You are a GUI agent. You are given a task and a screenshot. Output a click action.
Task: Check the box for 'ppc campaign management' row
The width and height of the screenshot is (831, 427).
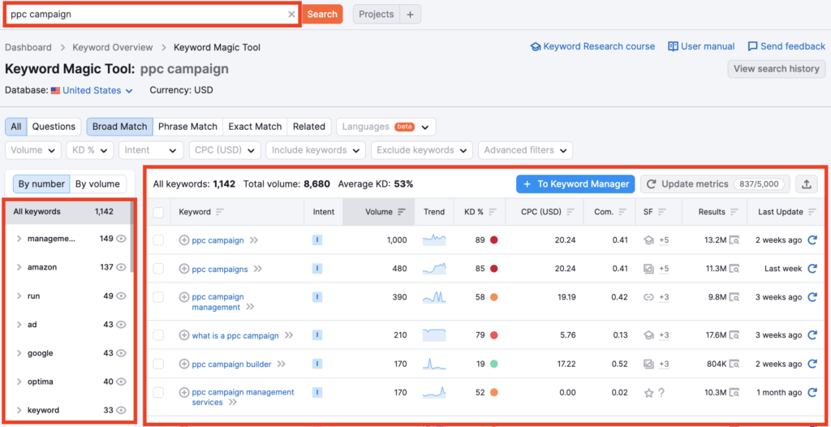[x=158, y=297]
